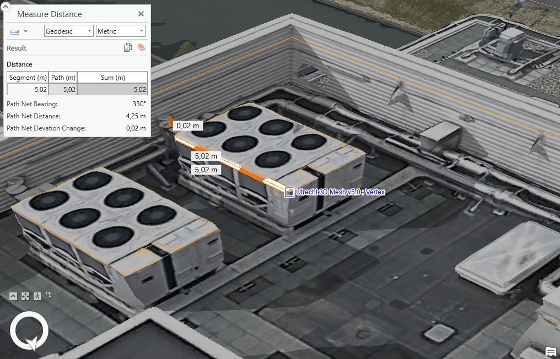
Task: Select the distance measurement ruler tool icon
Action: (x=14, y=31)
